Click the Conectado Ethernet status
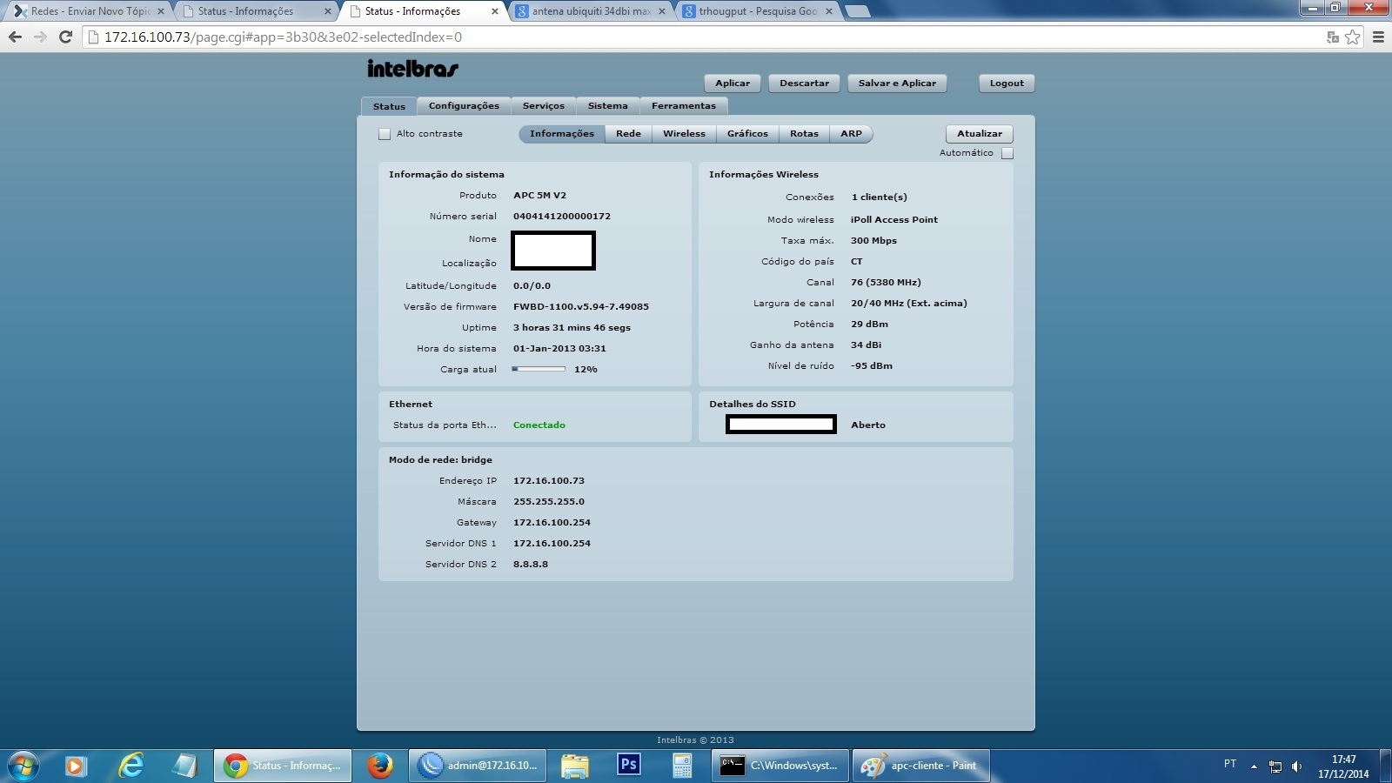This screenshot has height=783, width=1392. 539,425
